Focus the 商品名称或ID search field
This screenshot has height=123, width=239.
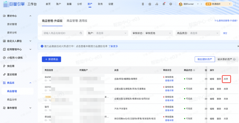63,33
